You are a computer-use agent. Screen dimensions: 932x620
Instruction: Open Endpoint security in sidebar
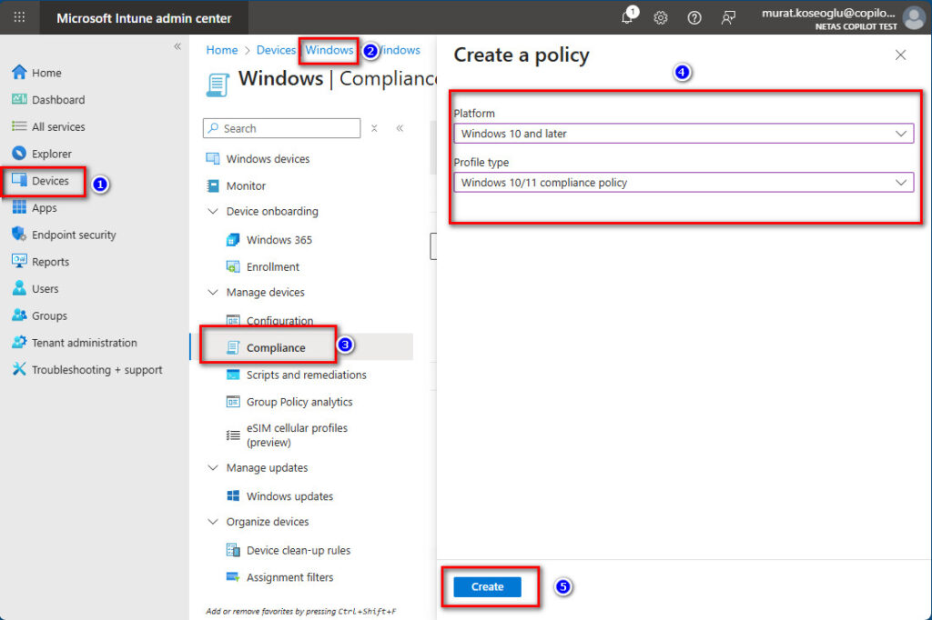click(x=74, y=235)
